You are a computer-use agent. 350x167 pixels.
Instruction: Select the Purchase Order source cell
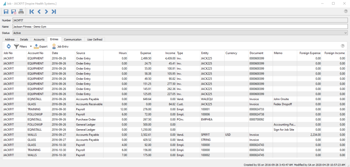89,119
